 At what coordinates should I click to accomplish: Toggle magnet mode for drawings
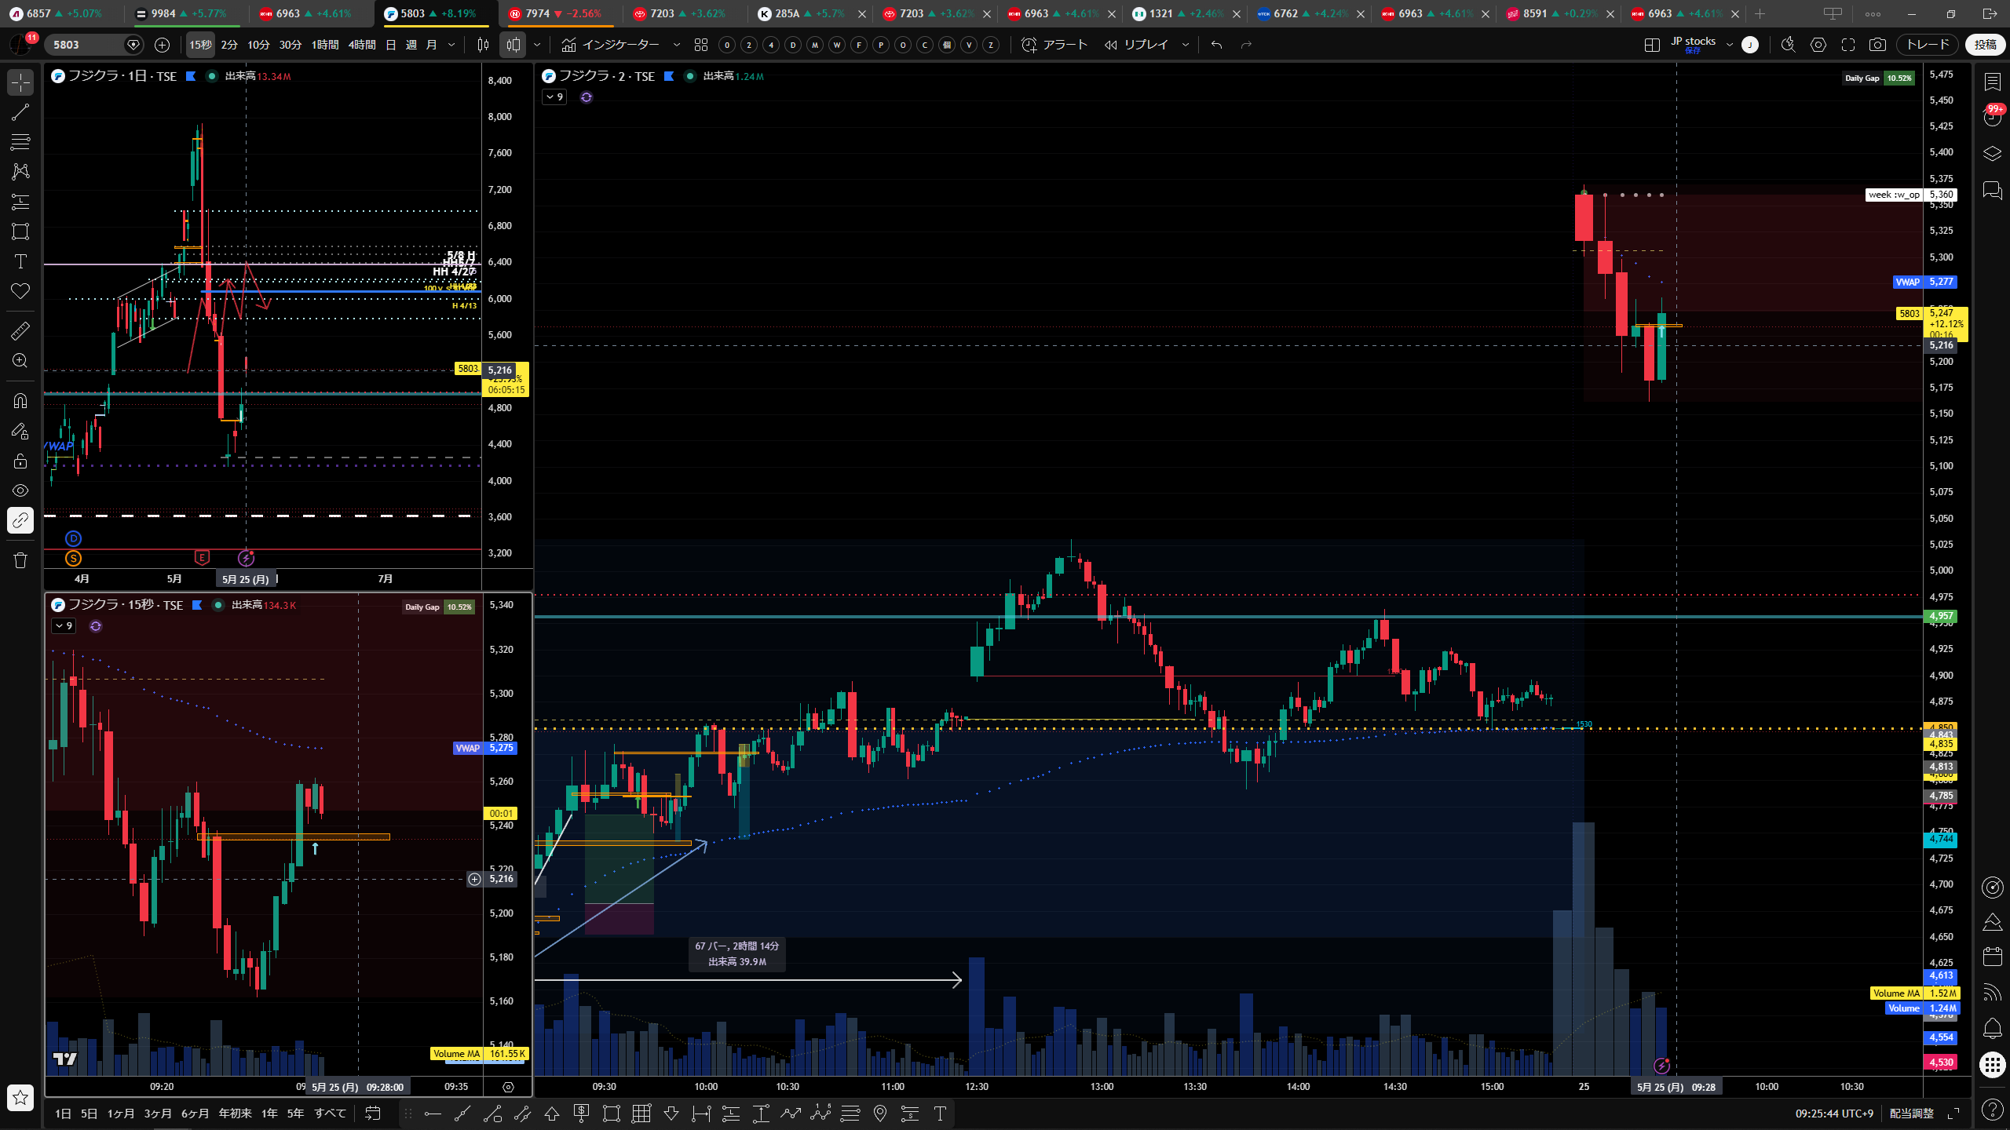point(20,401)
